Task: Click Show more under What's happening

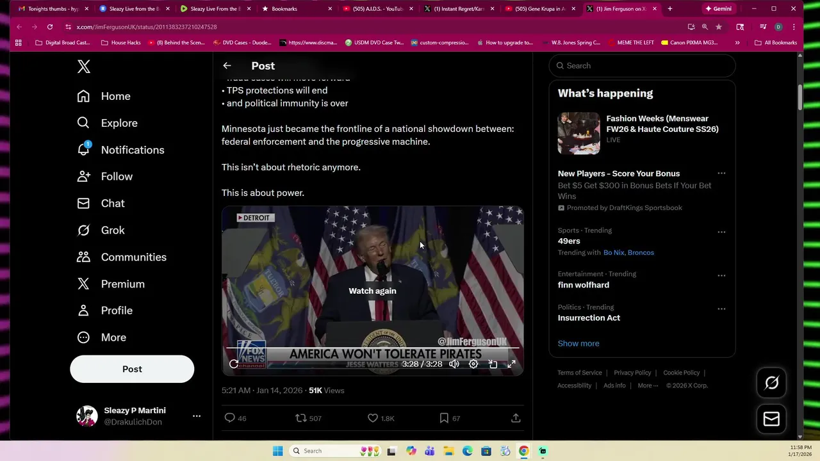Action: point(578,344)
